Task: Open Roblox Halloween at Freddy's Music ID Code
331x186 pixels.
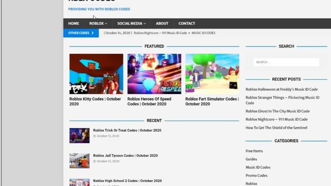Action: [281, 89]
